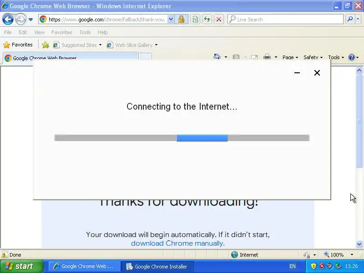
Task: Open the Safety command bar menu
Action: pyautogui.click(x=313, y=57)
